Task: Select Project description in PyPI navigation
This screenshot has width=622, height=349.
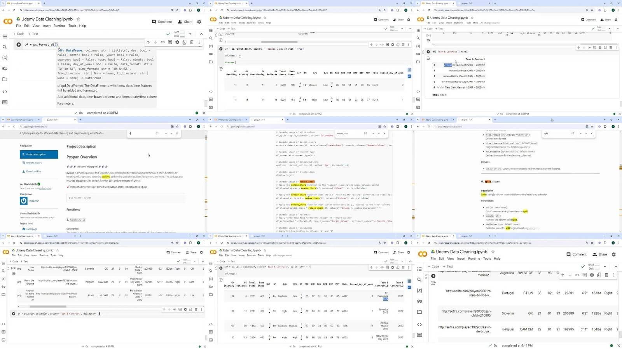Action: point(39,155)
